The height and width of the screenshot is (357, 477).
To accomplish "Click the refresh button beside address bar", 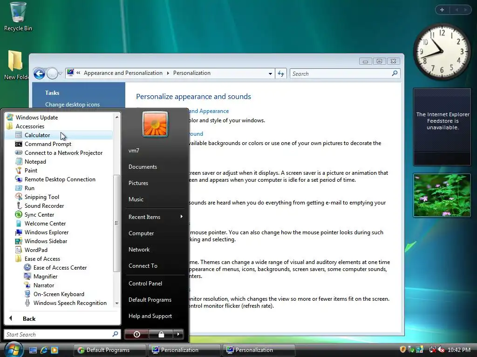I will [281, 73].
